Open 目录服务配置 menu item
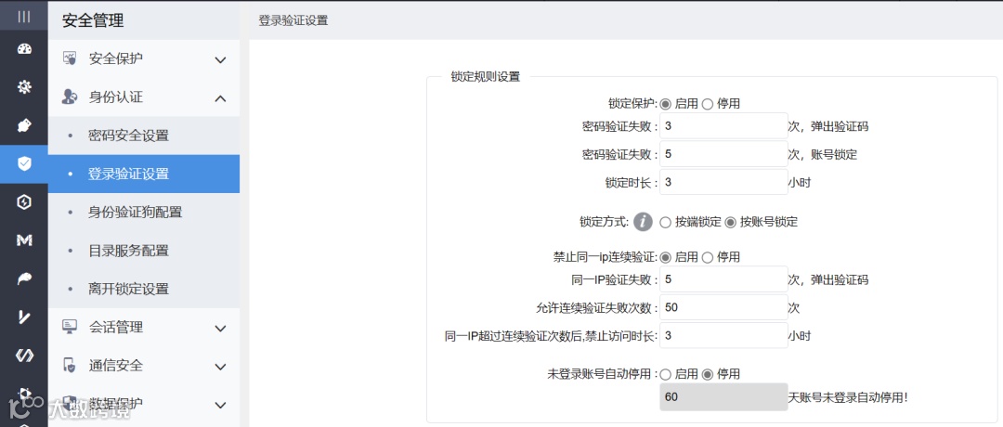Viewport: 1003px width, 427px height. [144, 251]
